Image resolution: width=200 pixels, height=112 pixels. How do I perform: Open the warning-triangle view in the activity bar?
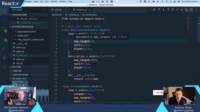[x=4, y=48]
